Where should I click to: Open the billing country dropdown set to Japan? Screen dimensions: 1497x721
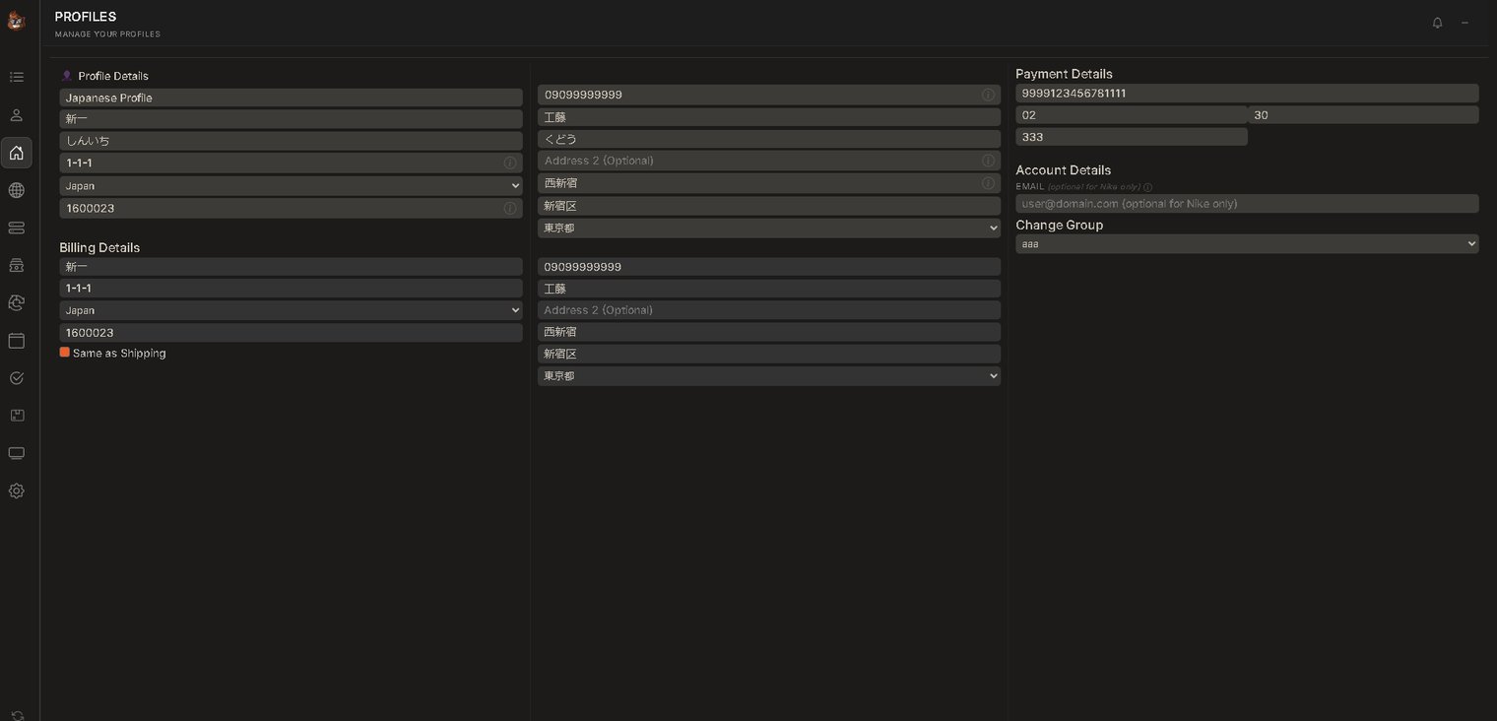pos(291,310)
